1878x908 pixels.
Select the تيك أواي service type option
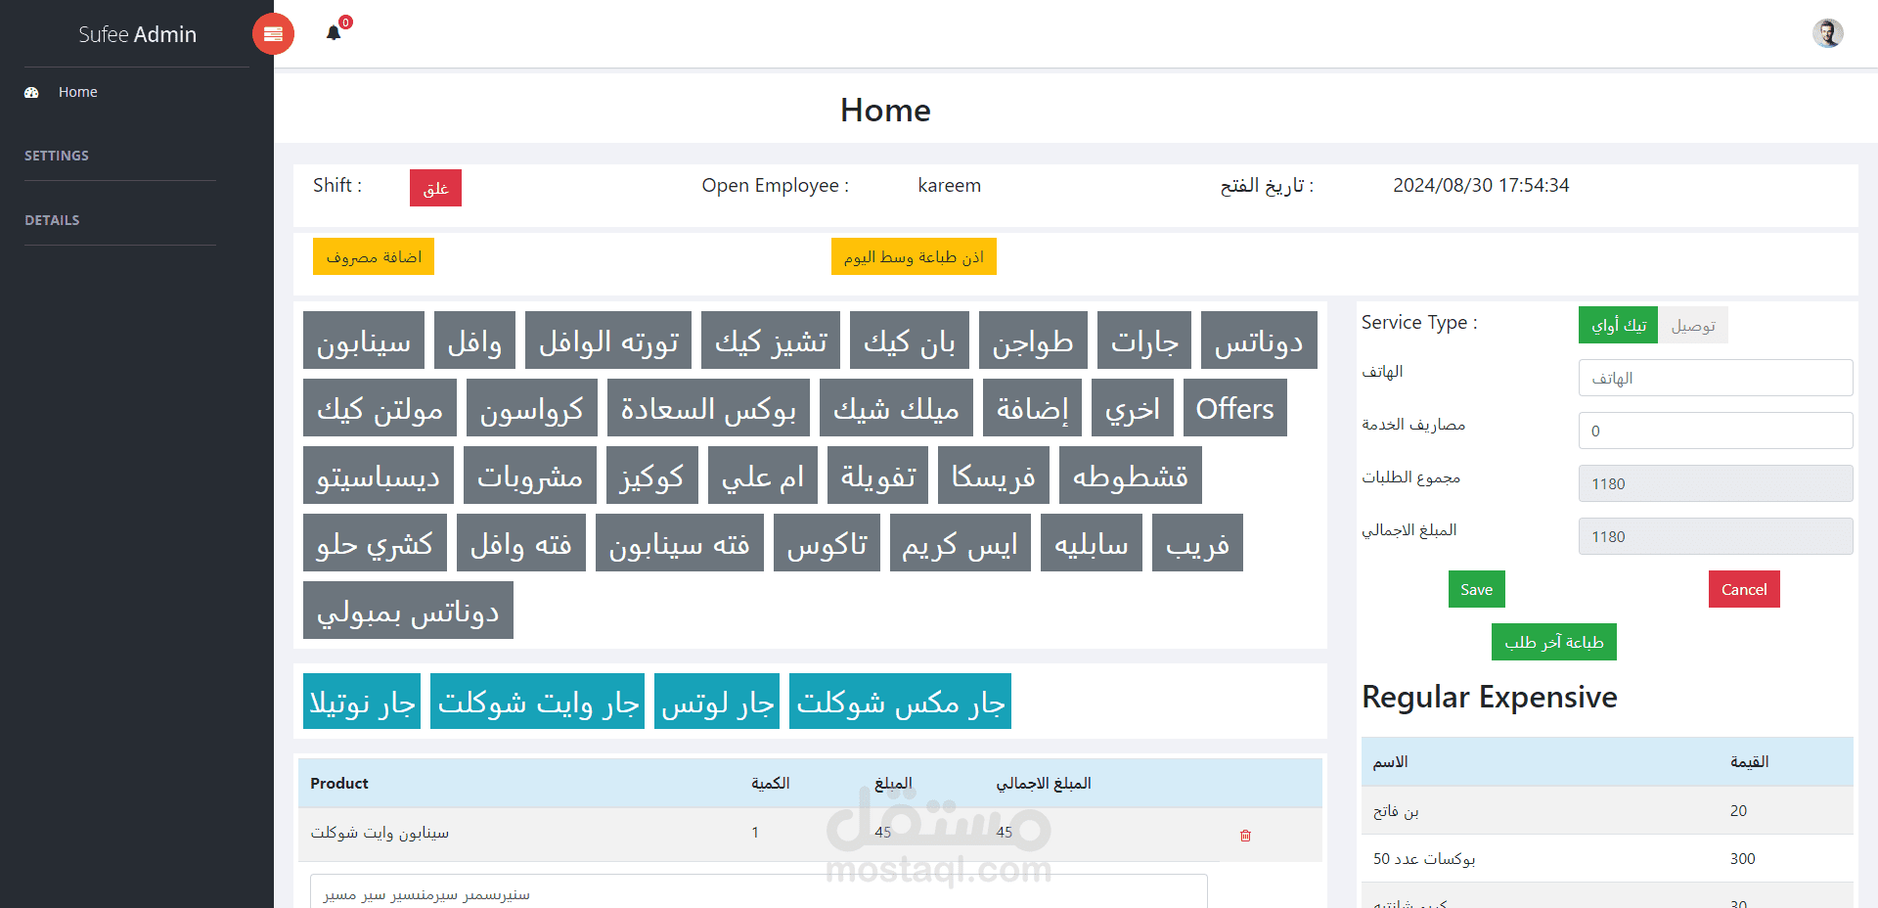[1618, 325]
